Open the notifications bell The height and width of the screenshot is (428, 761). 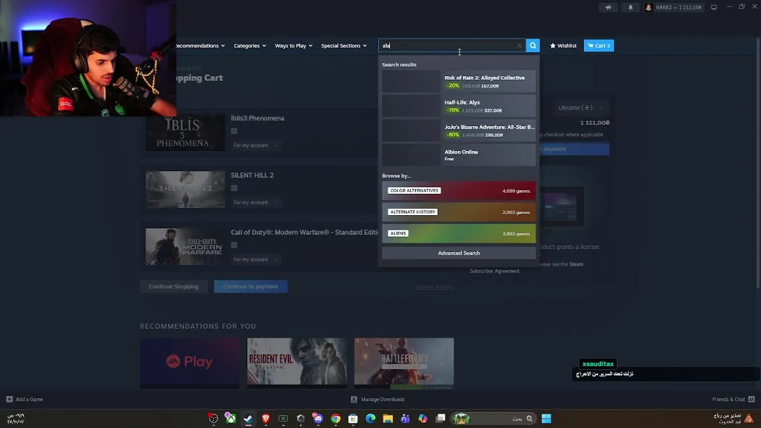[630, 7]
